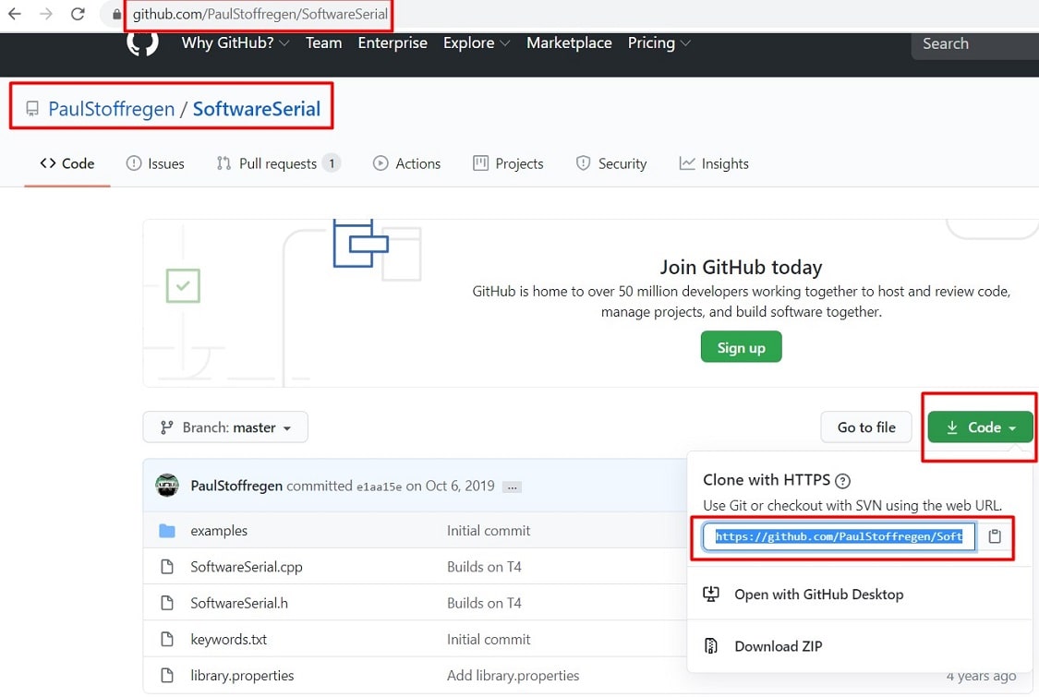Choose Download ZIP option
The image size is (1039, 697).
(778, 646)
